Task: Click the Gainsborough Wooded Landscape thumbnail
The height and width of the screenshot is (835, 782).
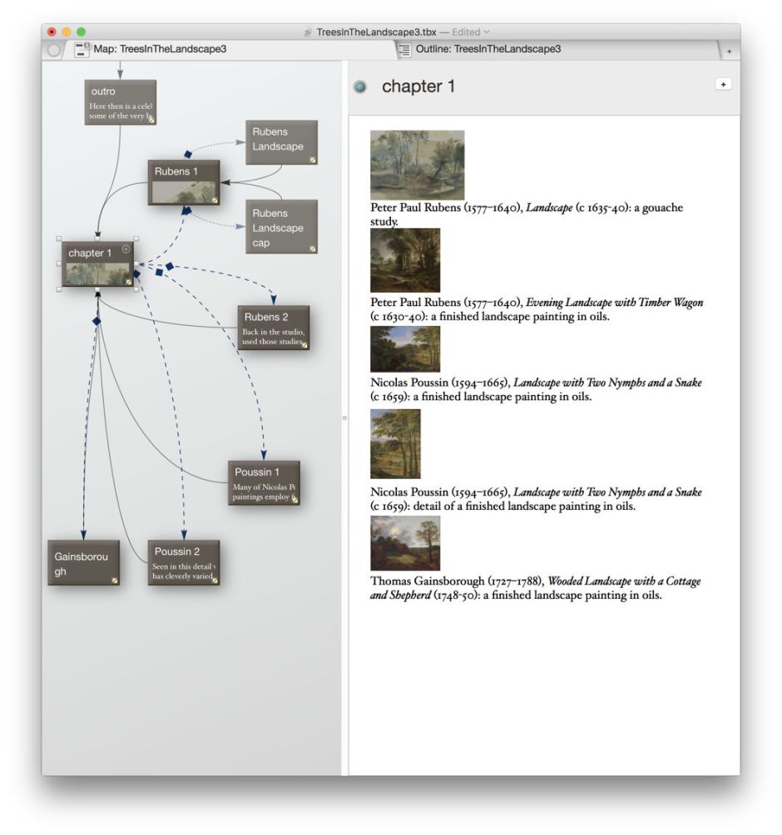Action: tap(404, 543)
